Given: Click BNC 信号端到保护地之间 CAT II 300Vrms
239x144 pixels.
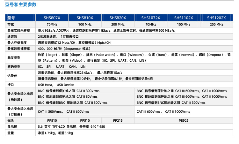Looking at the screenshot, I should pyautogui.click(x=69, y=91).
